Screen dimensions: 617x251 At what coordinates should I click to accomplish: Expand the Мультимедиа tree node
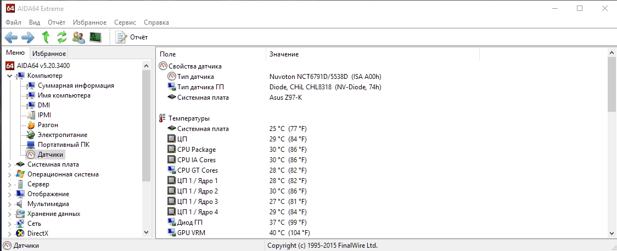click(x=10, y=204)
